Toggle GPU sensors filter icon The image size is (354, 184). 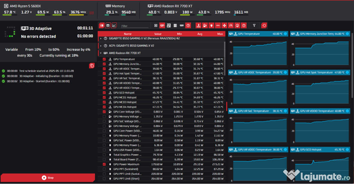point(162,25)
